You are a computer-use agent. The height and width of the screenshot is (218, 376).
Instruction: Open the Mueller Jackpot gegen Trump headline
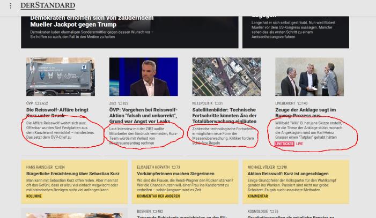pyautogui.click(x=92, y=21)
